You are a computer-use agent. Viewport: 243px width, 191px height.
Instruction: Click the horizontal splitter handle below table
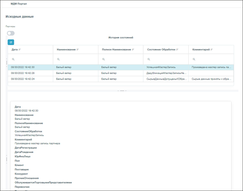122,91
